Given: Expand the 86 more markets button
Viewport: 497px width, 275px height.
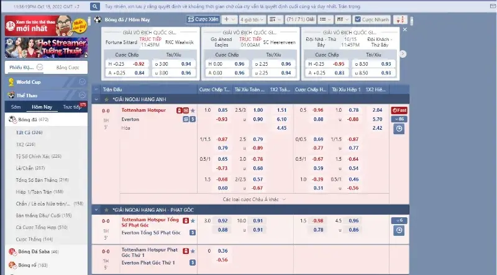Looking at the screenshot, I should coord(399,119).
